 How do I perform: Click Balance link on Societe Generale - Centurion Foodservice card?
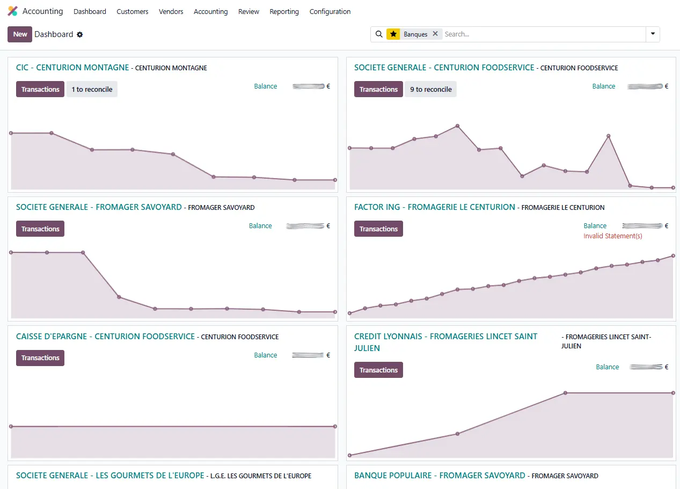click(x=604, y=86)
